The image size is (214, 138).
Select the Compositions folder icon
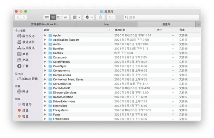50,75
